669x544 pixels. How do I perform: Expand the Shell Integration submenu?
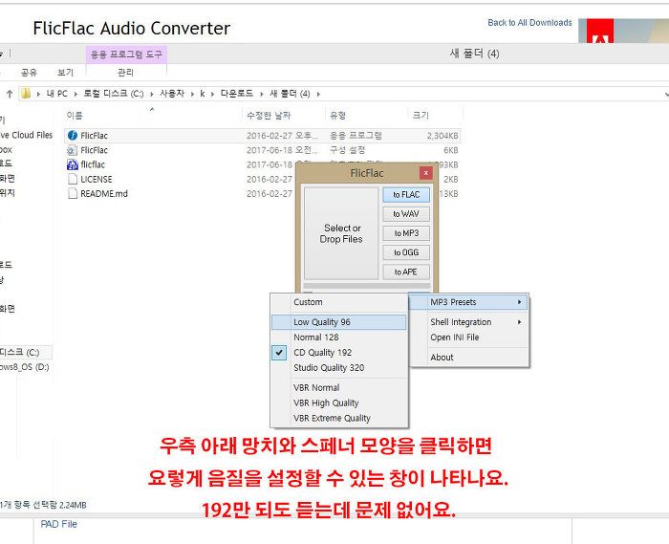(x=469, y=322)
